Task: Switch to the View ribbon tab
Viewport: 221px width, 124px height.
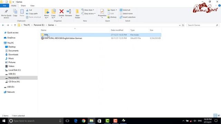Action: [32, 6]
